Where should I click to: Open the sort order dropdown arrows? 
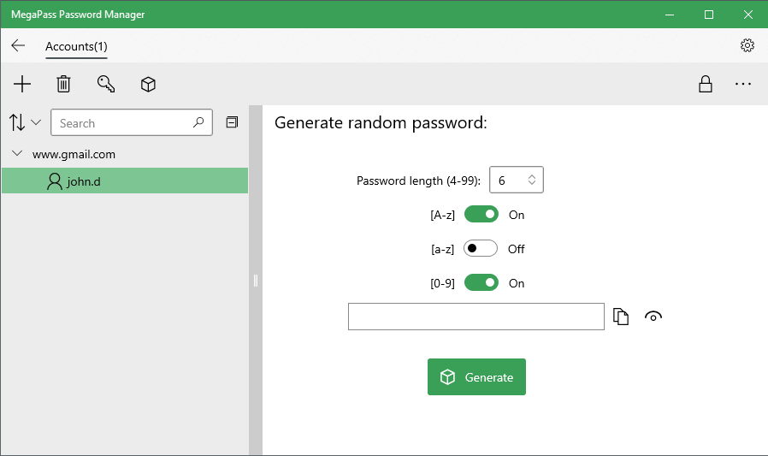pyautogui.click(x=24, y=122)
